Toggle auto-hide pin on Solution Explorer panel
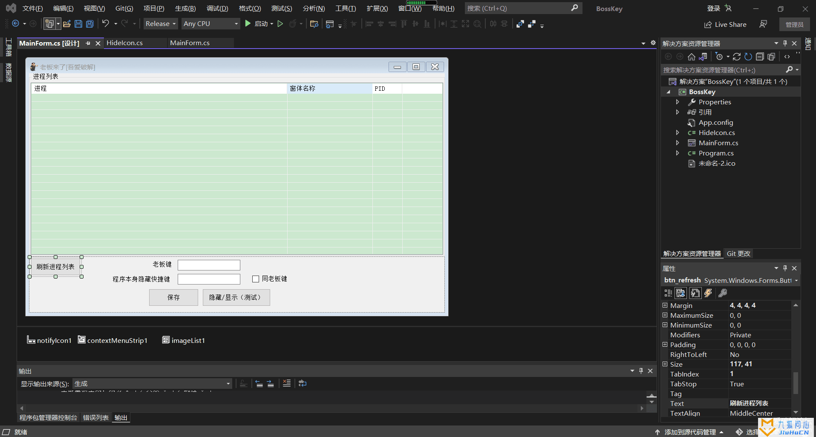816x437 pixels. tap(785, 43)
